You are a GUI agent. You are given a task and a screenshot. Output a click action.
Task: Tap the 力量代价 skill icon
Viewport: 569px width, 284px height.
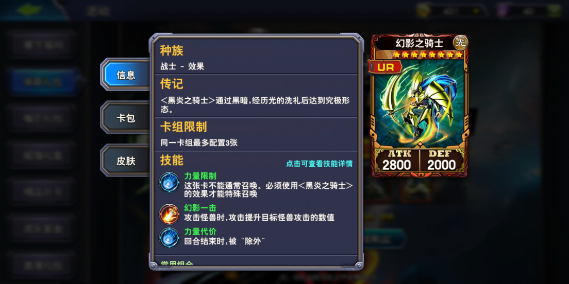[169, 238]
